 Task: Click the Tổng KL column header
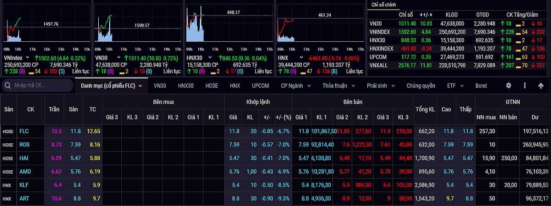pyautogui.click(x=425, y=109)
